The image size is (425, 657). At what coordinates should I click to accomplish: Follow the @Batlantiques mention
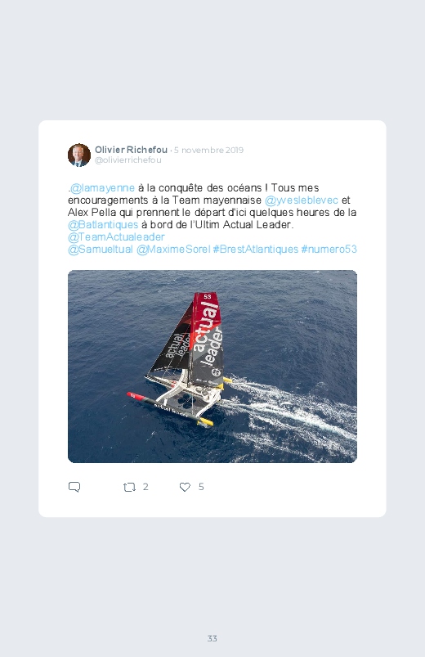pyautogui.click(x=103, y=224)
